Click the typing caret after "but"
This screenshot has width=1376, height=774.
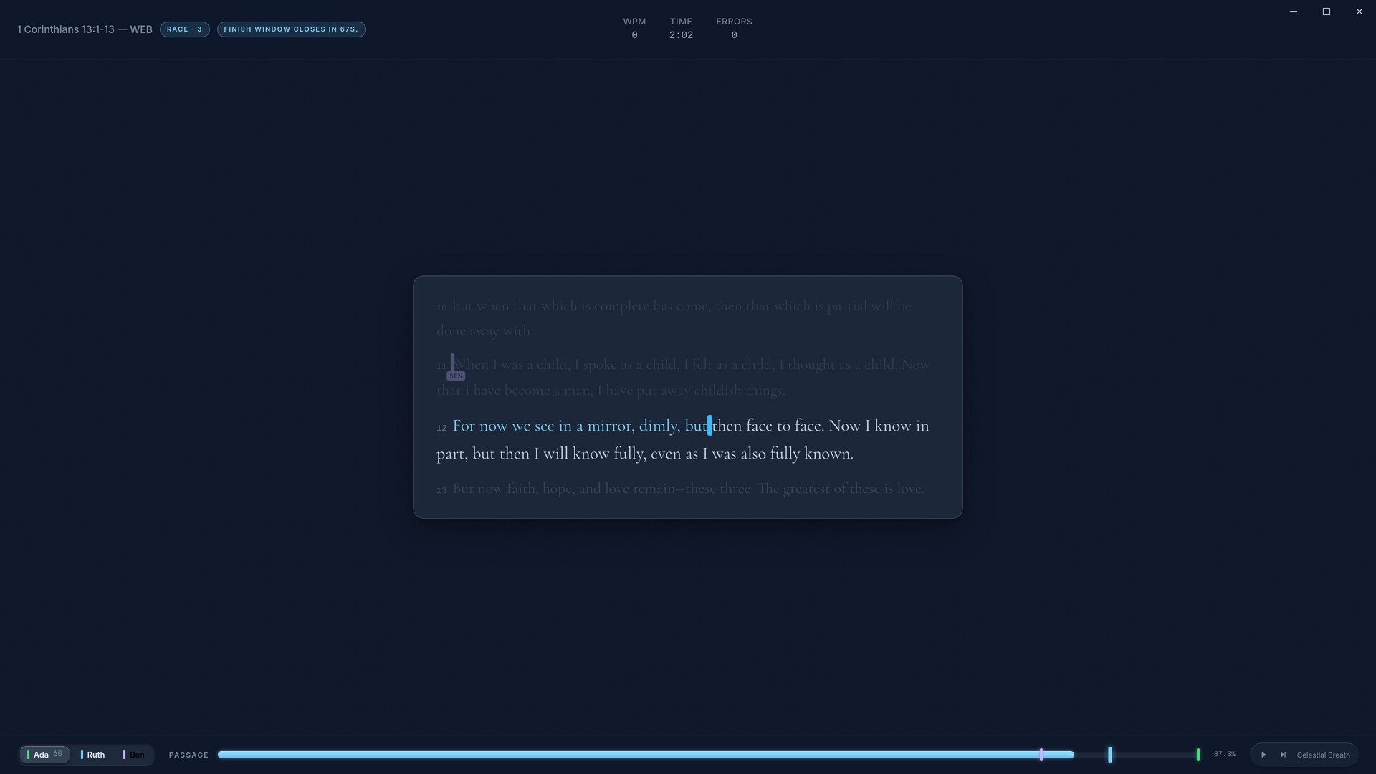point(709,425)
